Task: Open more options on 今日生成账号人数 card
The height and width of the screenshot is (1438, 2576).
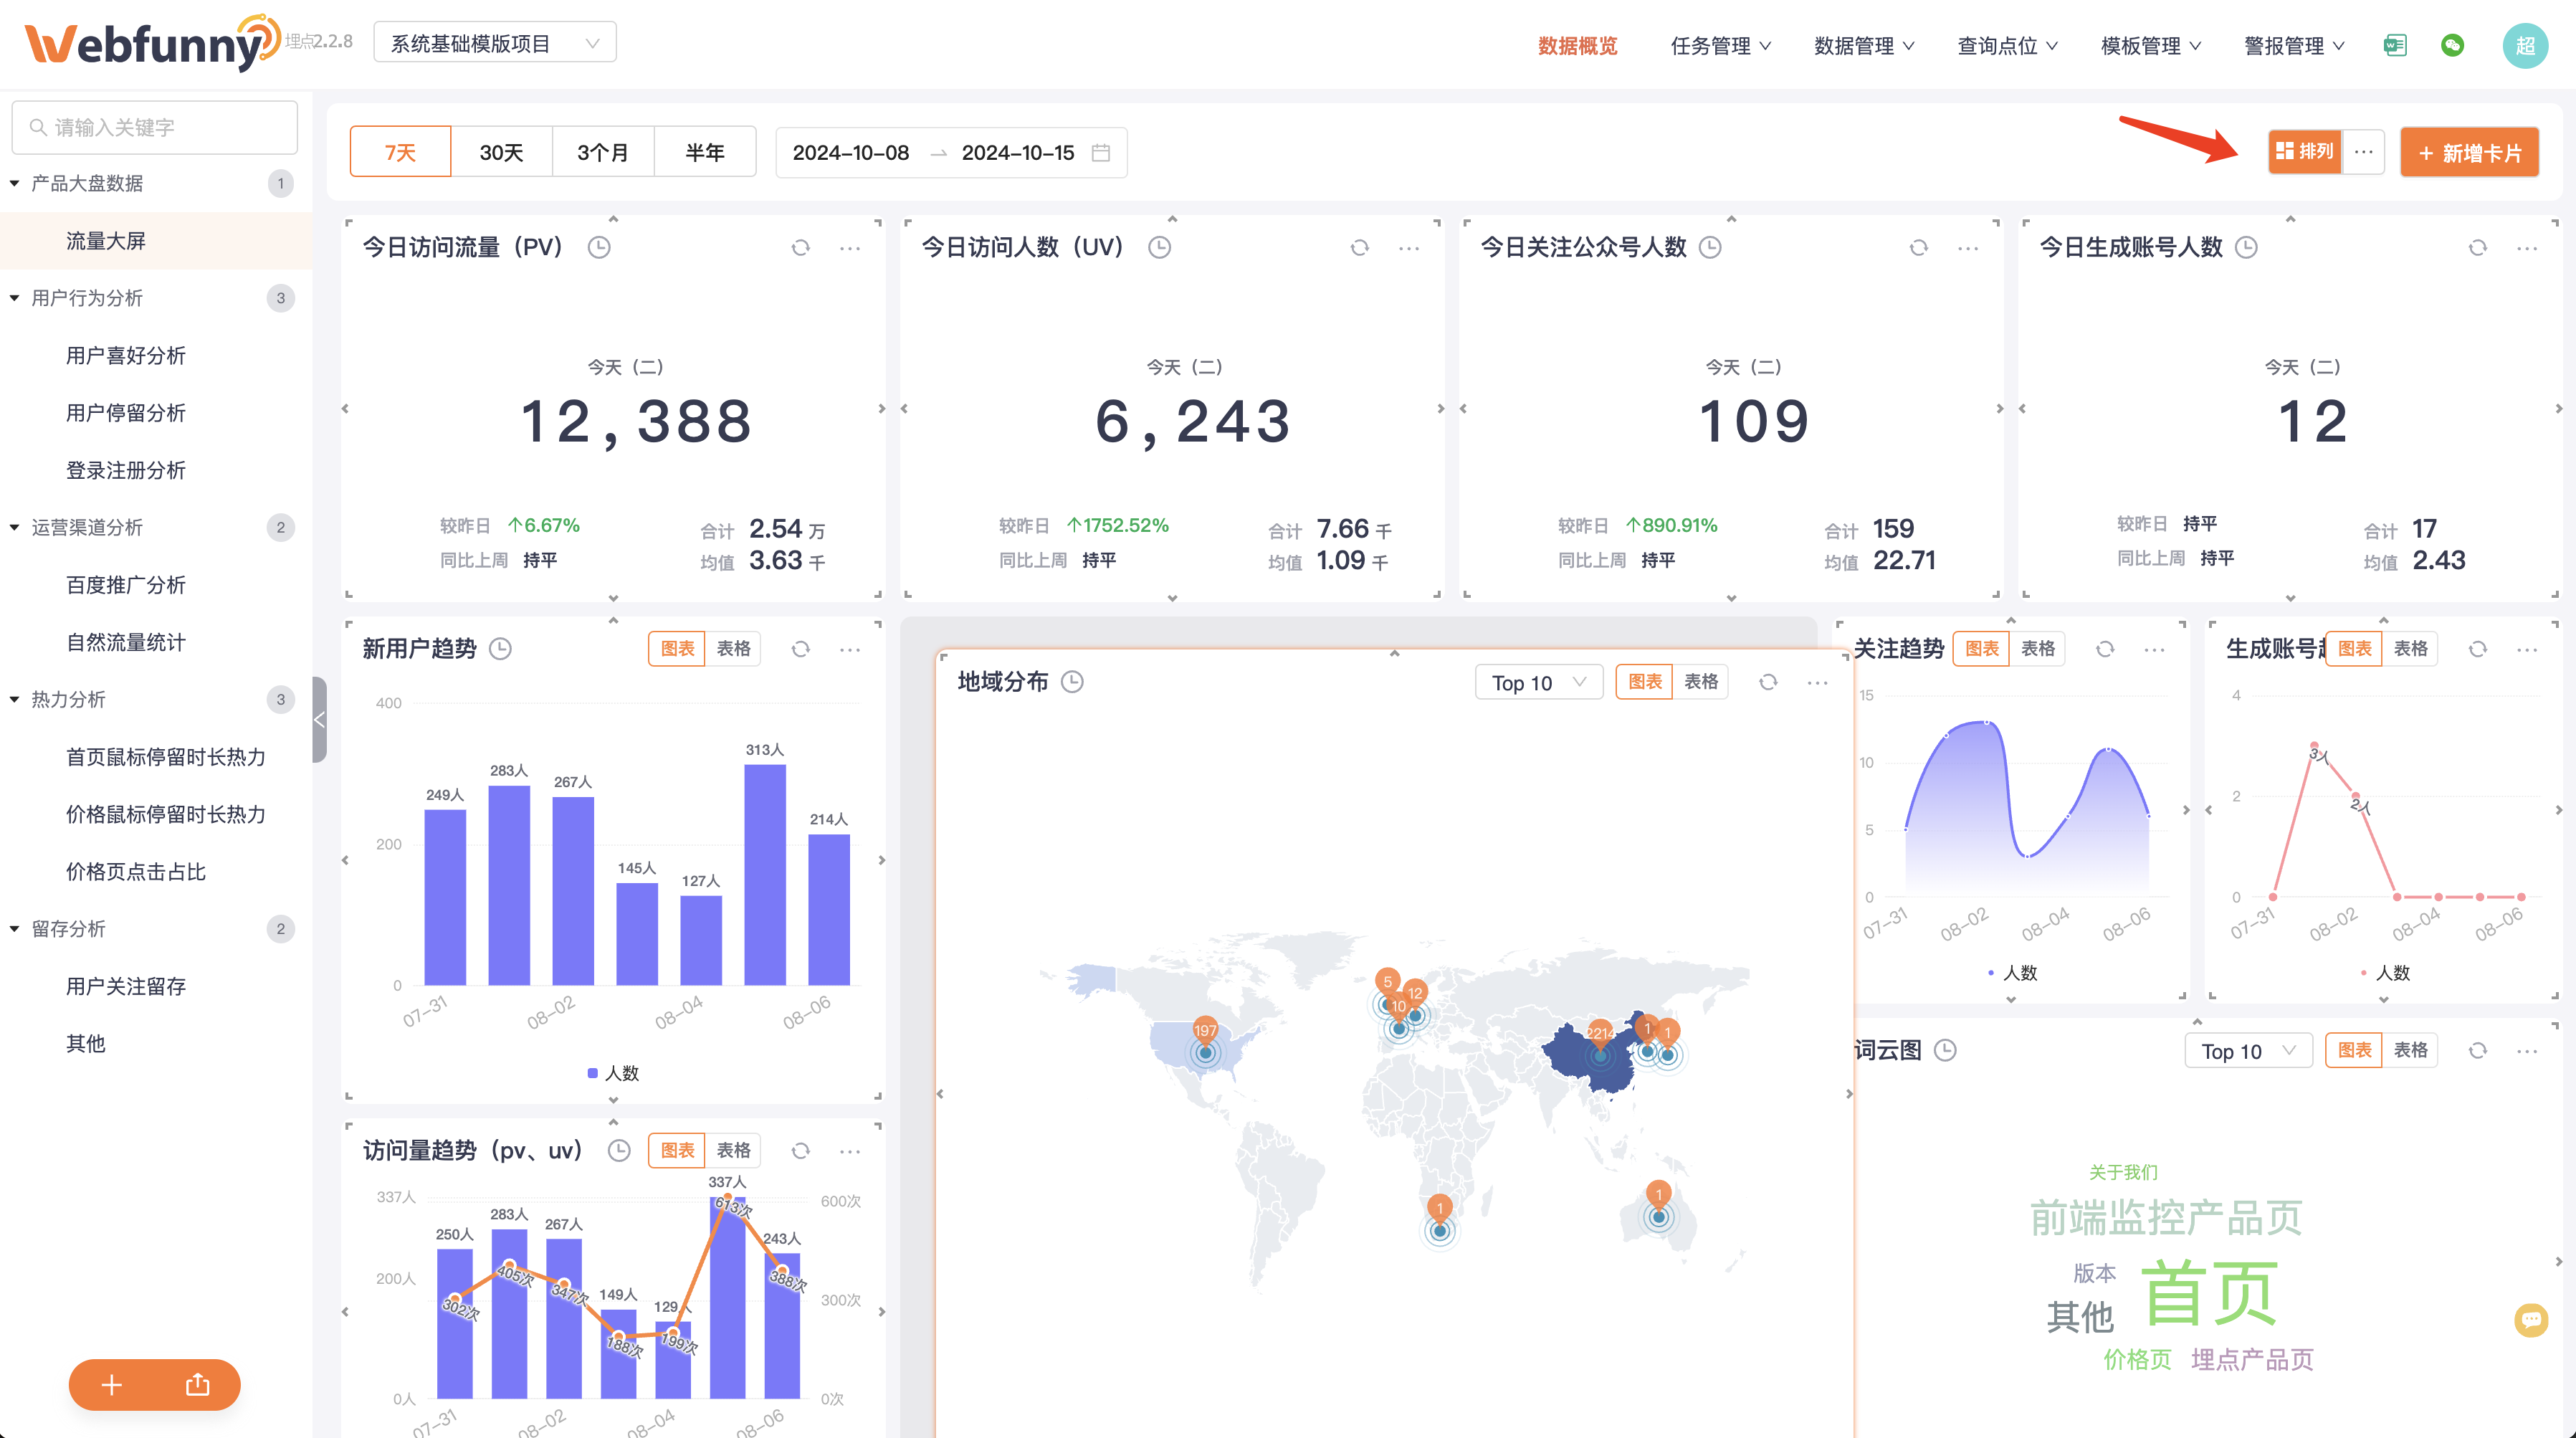Action: pyautogui.click(x=2527, y=248)
